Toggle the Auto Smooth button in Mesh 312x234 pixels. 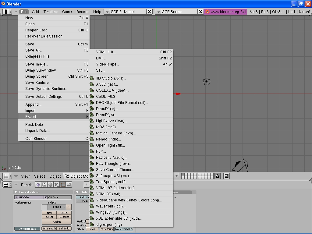coord(82,197)
